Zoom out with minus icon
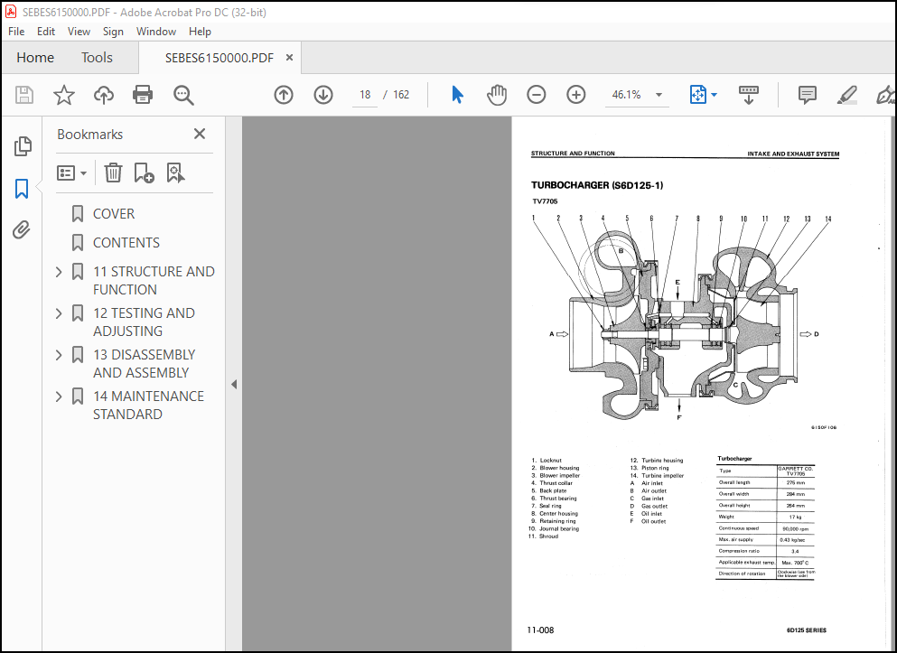 [536, 94]
